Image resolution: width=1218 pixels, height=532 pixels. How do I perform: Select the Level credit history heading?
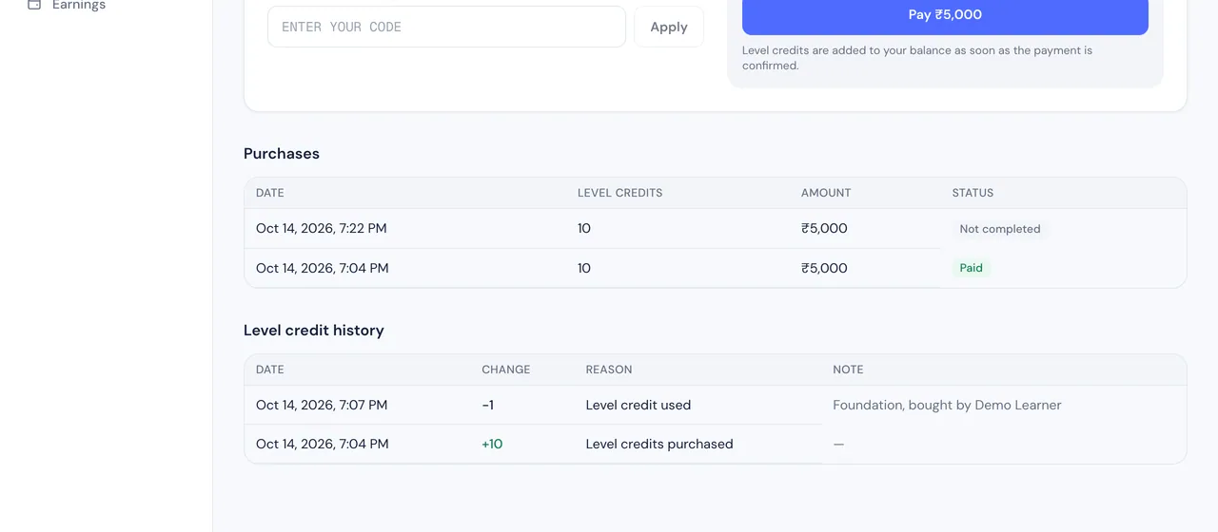314,331
